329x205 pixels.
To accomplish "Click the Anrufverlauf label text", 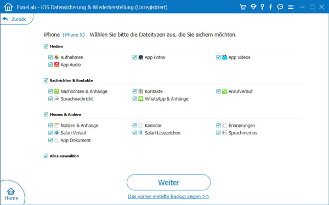I will click(241, 91).
